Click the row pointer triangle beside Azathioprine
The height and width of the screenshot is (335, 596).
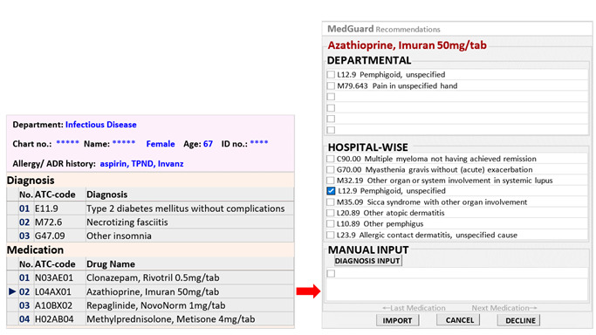(x=12, y=291)
